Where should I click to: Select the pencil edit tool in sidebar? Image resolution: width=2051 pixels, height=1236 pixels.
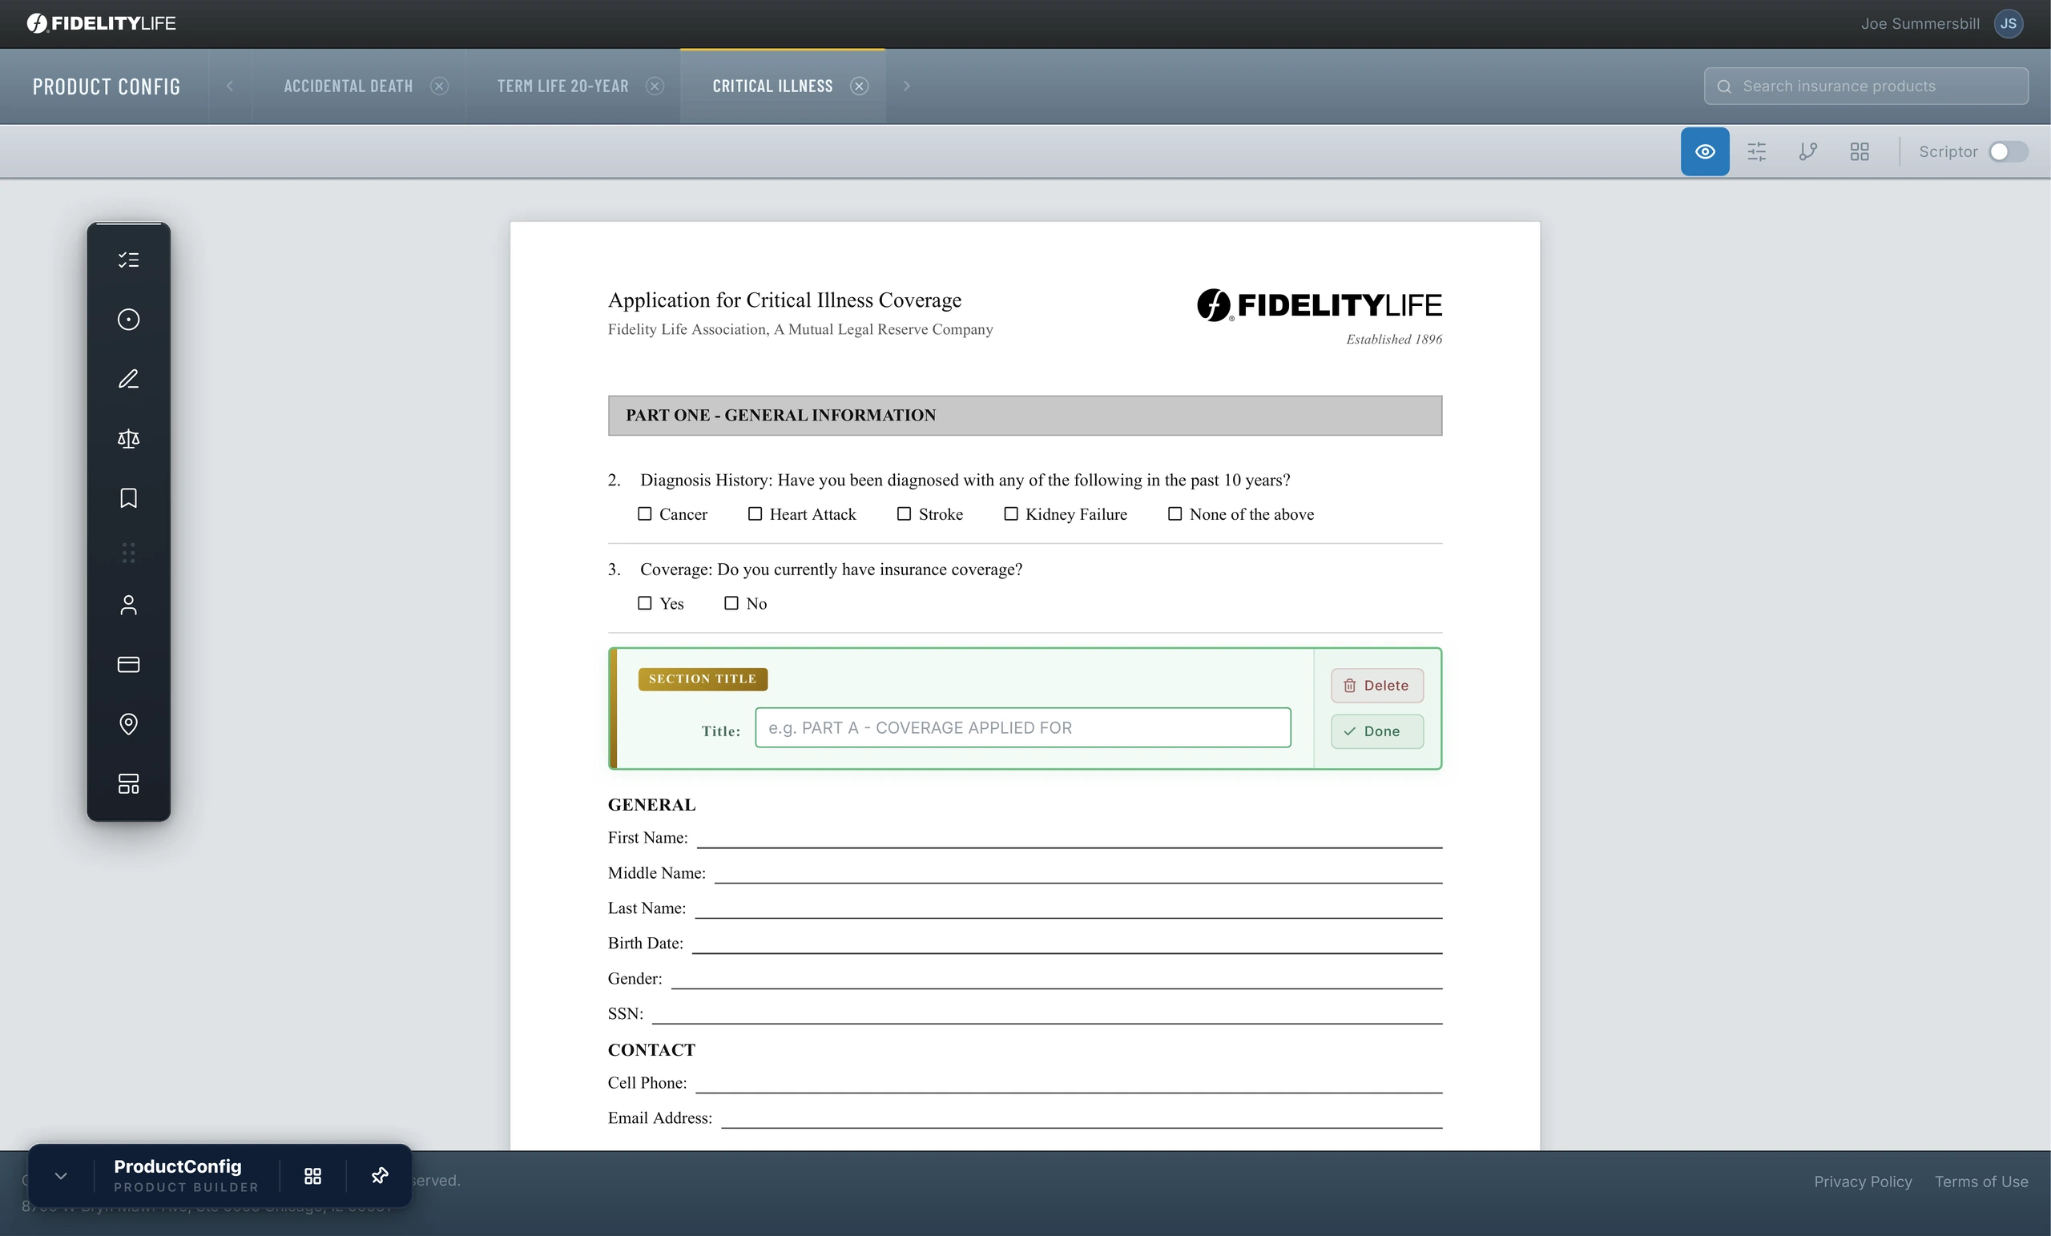[128, 379]
